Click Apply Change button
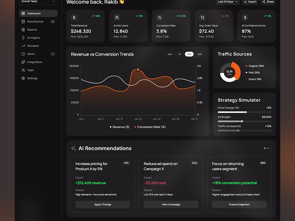Image resolution: width=295 pixels, height=221 pixels. (x=103, y=204)
